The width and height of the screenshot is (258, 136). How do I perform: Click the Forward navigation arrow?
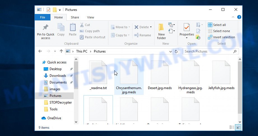[x=48, y=51]
